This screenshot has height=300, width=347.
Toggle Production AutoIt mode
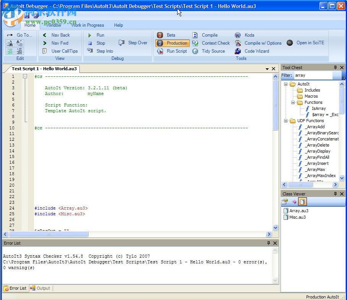[x=173, y=43]
